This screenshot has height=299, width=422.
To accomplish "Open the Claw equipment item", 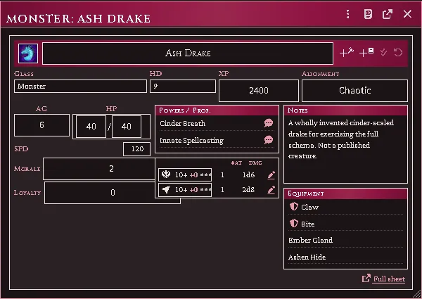I will pyautogui.click(x=309, y=207).
